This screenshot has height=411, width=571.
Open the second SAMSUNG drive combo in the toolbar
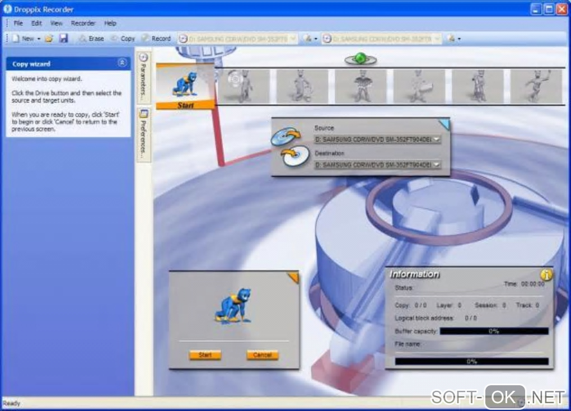point(382,39)
